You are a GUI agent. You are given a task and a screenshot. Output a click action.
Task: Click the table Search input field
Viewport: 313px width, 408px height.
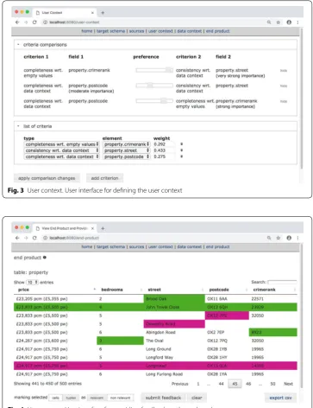282,282
